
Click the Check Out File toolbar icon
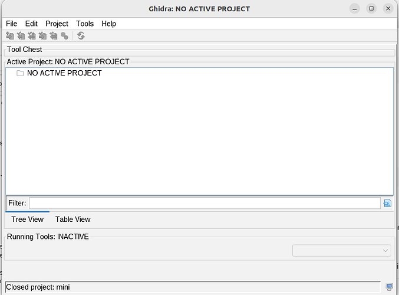21,35
